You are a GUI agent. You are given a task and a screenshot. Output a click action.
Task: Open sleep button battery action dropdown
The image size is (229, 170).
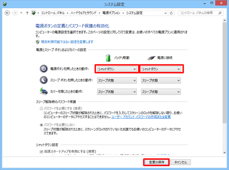click(117, 80)
